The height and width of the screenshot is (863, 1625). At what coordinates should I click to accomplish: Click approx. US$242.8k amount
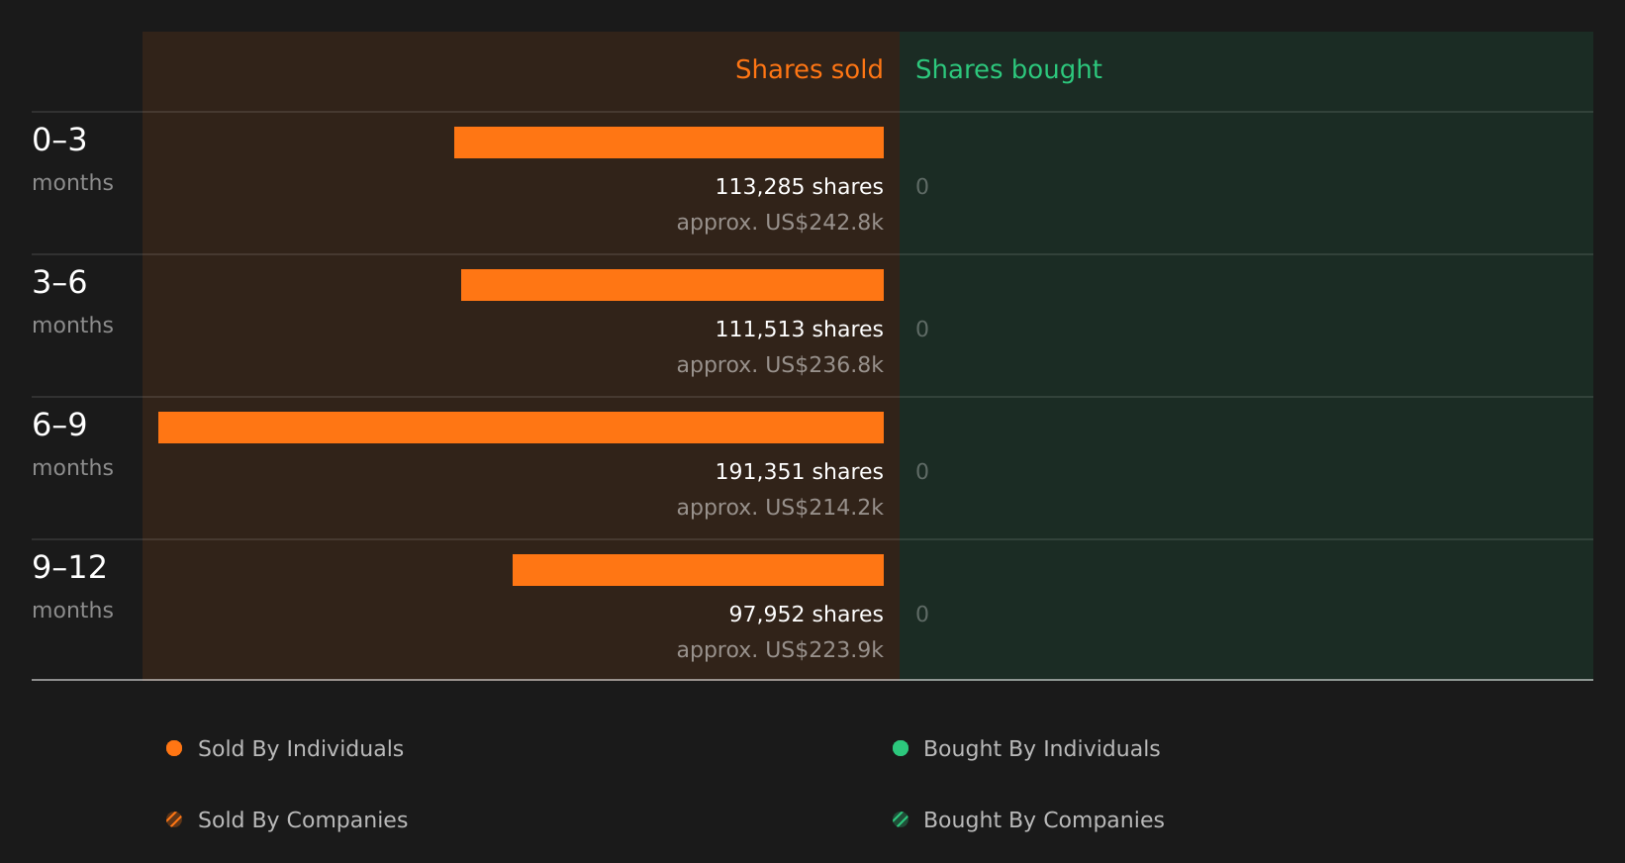click(780, 223)
